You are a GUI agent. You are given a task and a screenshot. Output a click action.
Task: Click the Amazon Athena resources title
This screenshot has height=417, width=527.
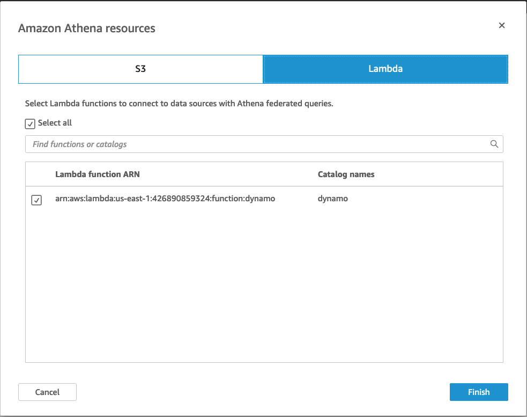pyautogui.click(x=87, y=28)
